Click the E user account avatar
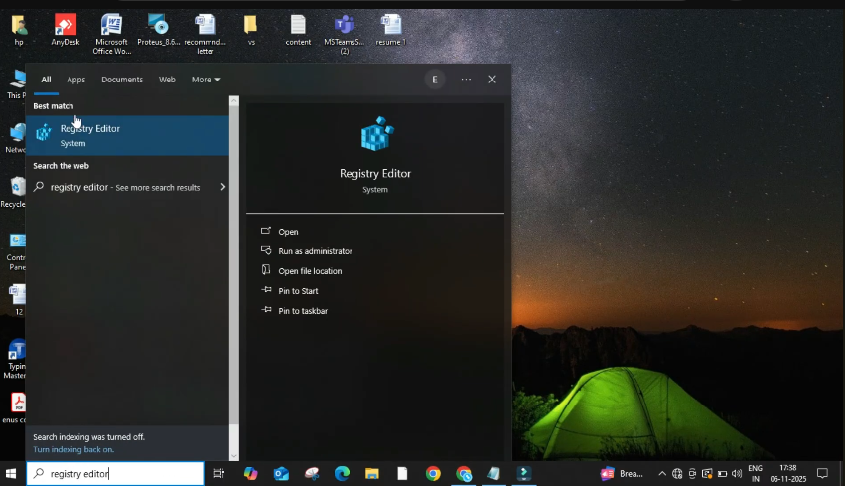This screenshot has height=486, width=845. [434, 80]
